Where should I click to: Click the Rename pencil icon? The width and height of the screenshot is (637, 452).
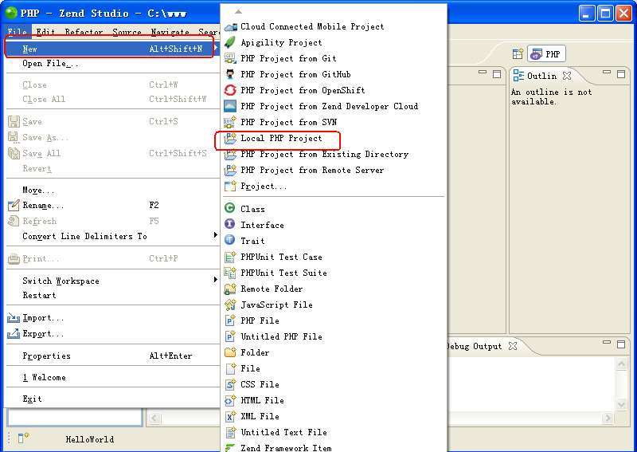tap(14, 205)
